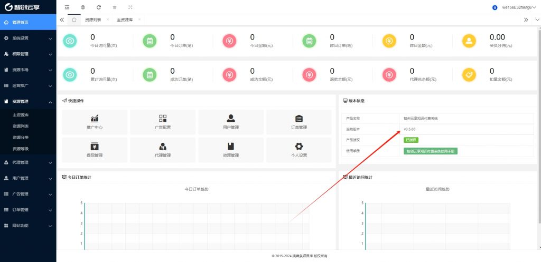
Task: Open 管理首页 in sidebar
Action: [28, 22]
